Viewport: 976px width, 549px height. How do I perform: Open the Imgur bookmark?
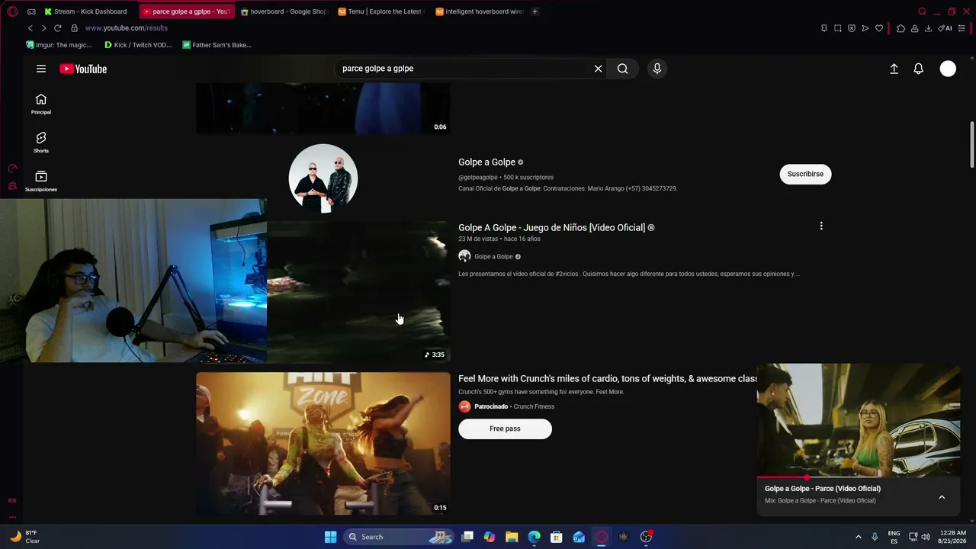tap(59, 45)
